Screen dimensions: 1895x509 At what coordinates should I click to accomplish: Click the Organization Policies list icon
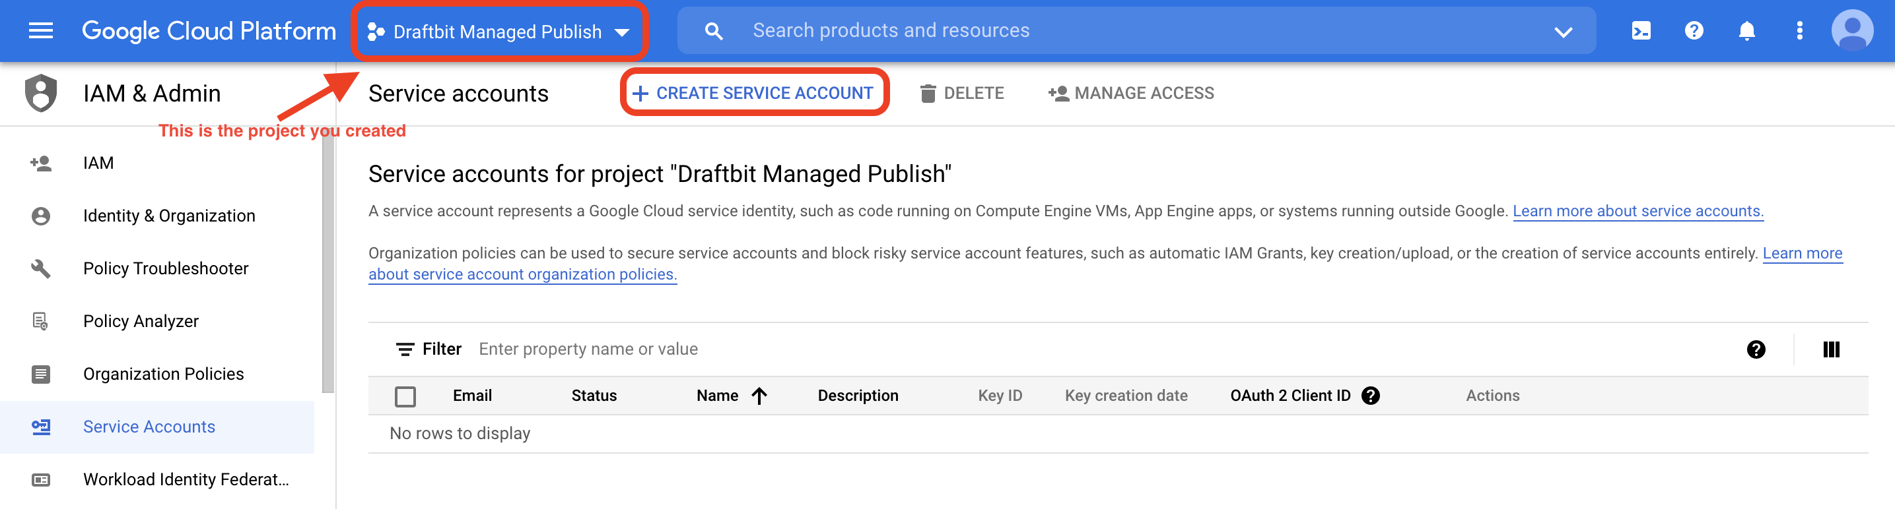(41, 374)
